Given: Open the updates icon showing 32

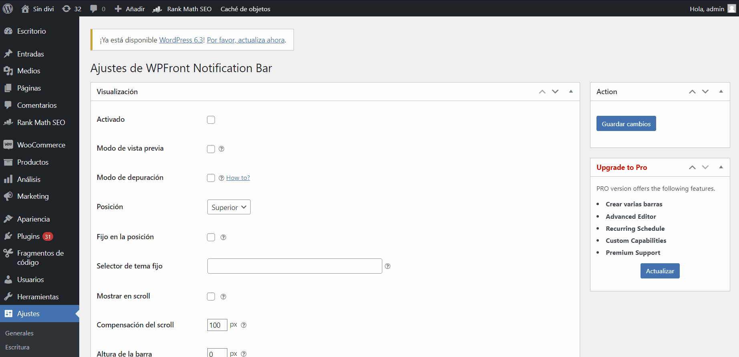Looking at the screenshot, I should (x=72, y=9).
